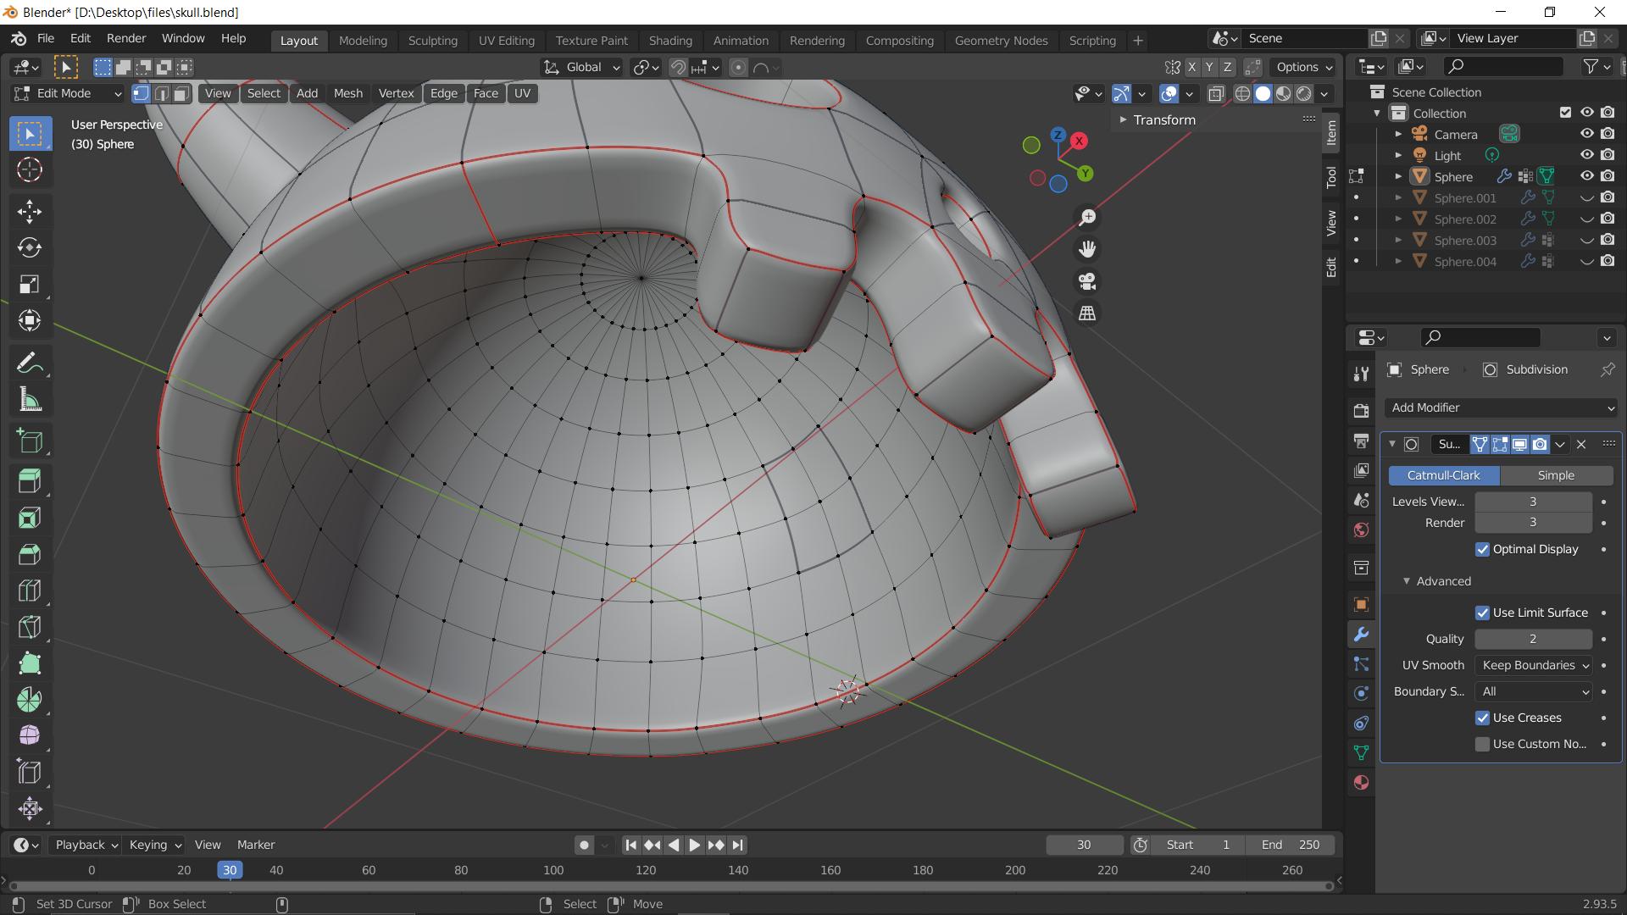Select the Cursor tool in toolbar
1627x915 pixels.
click(30, 170)
